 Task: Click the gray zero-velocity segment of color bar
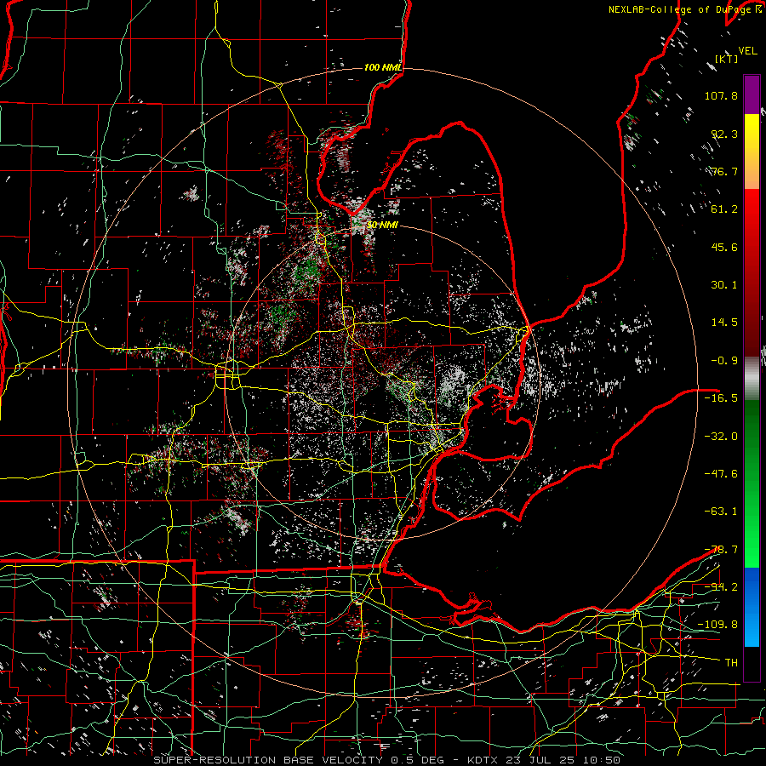point(752,378)
